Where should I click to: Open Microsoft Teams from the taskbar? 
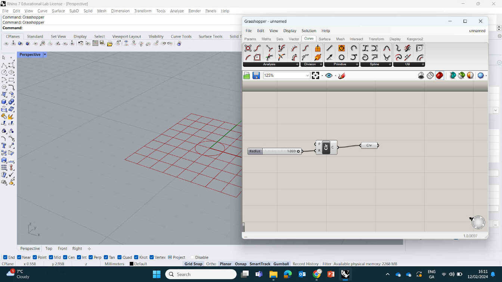click(x=259, y=274)
